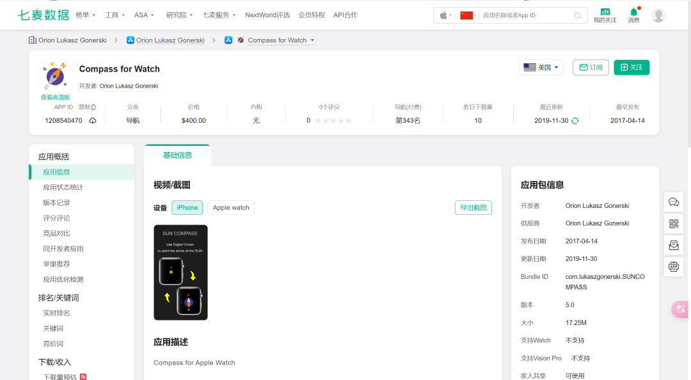This screenshot has width=691, height=380.
Task: Select 应用信息 in sidebar
Action: [x=81, y=172]
